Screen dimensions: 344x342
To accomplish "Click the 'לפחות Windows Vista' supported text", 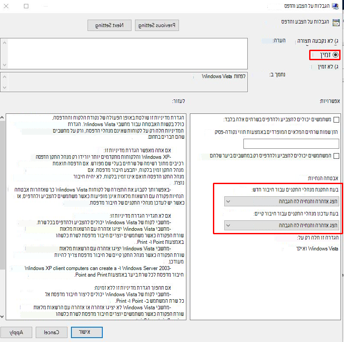I will (x=223, y=76).
